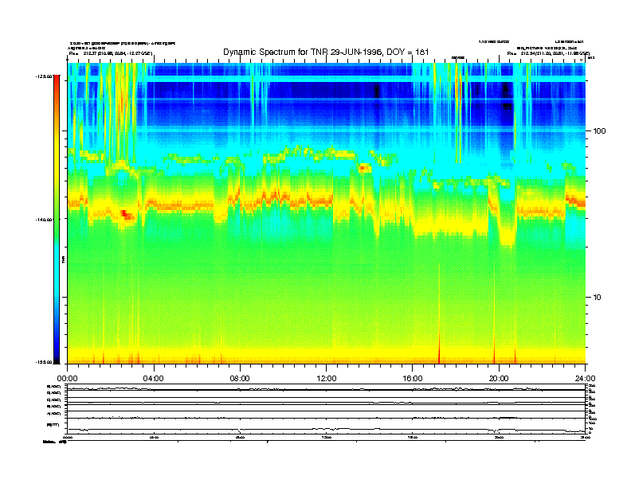Screen dimensions: 631x487
Task: Click the dark red hot spot near 02:40
Action: coord(126,214)
